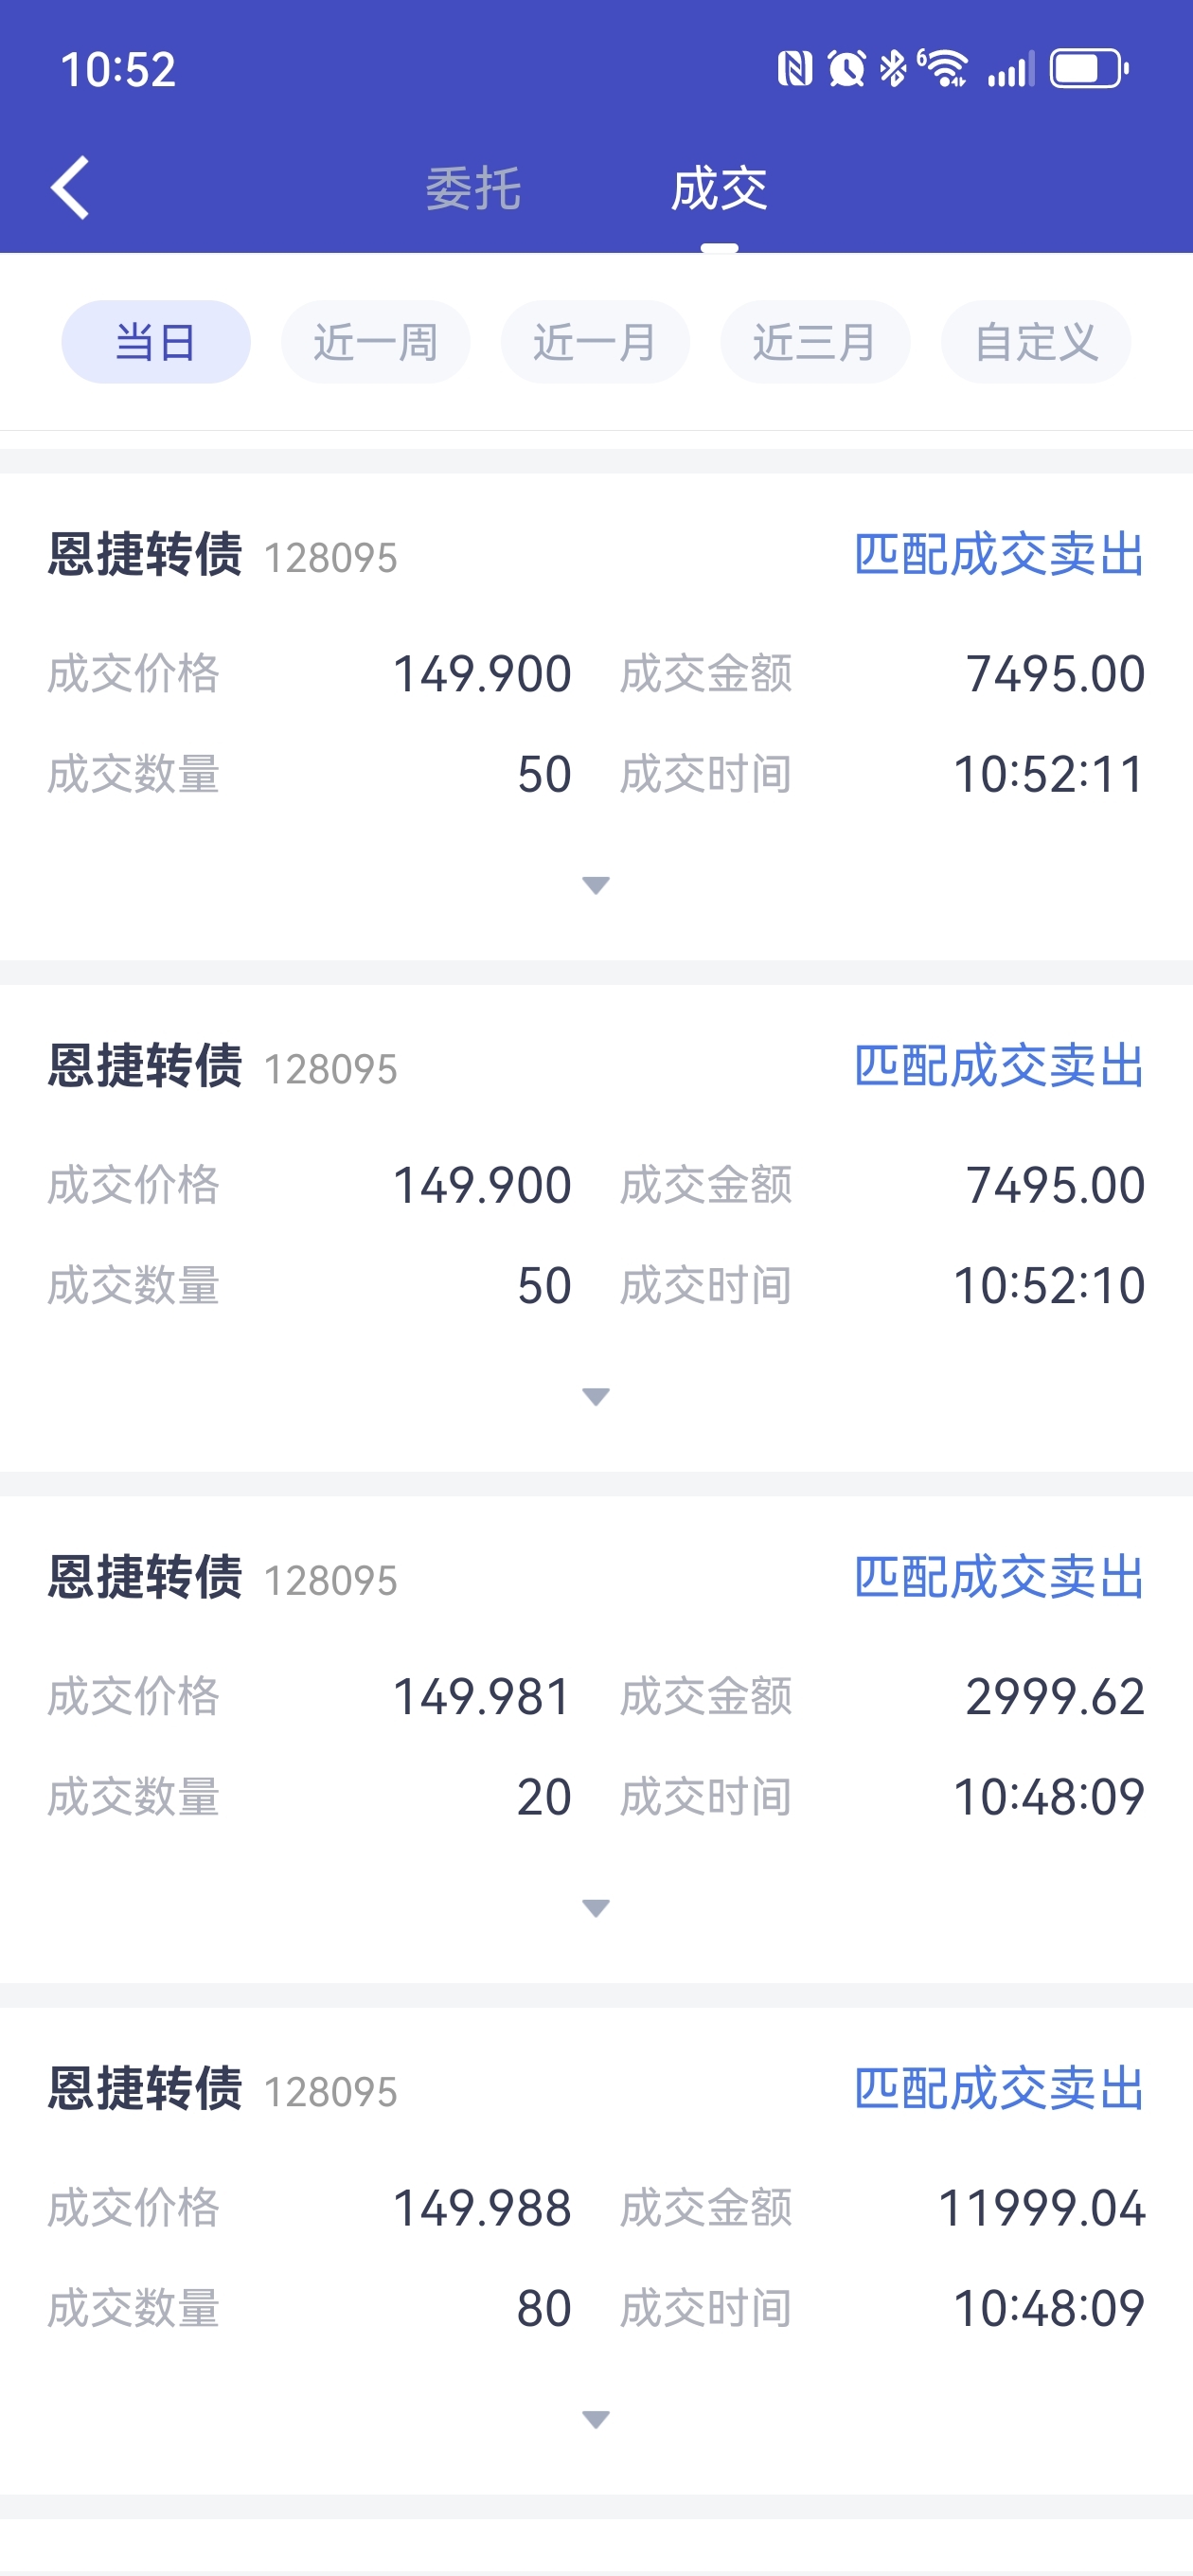Switch to the 成交 tab
Image resolution: width=1193 pixels, height=2576 pixels.
[719, 188]
